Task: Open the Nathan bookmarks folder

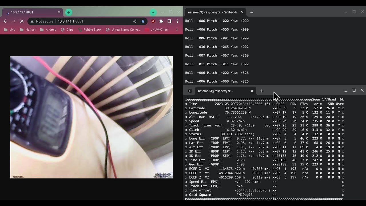Action: [x=28, y=29]
